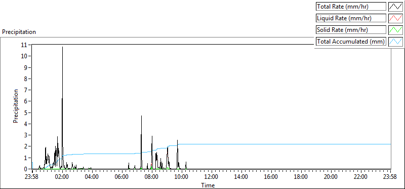Click the Liquid Rate red line icon
The height and width of the screenshot is (189, 405).
pyautogui.click(x=396, y=18)
